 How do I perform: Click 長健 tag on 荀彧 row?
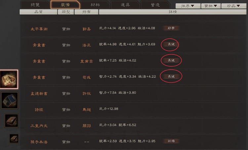click(171, 76)
